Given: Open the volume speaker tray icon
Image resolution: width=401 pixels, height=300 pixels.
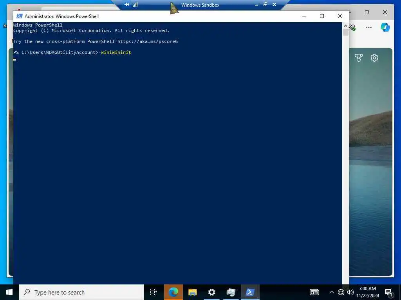Looking at the screenshot, I should [350, 292].
